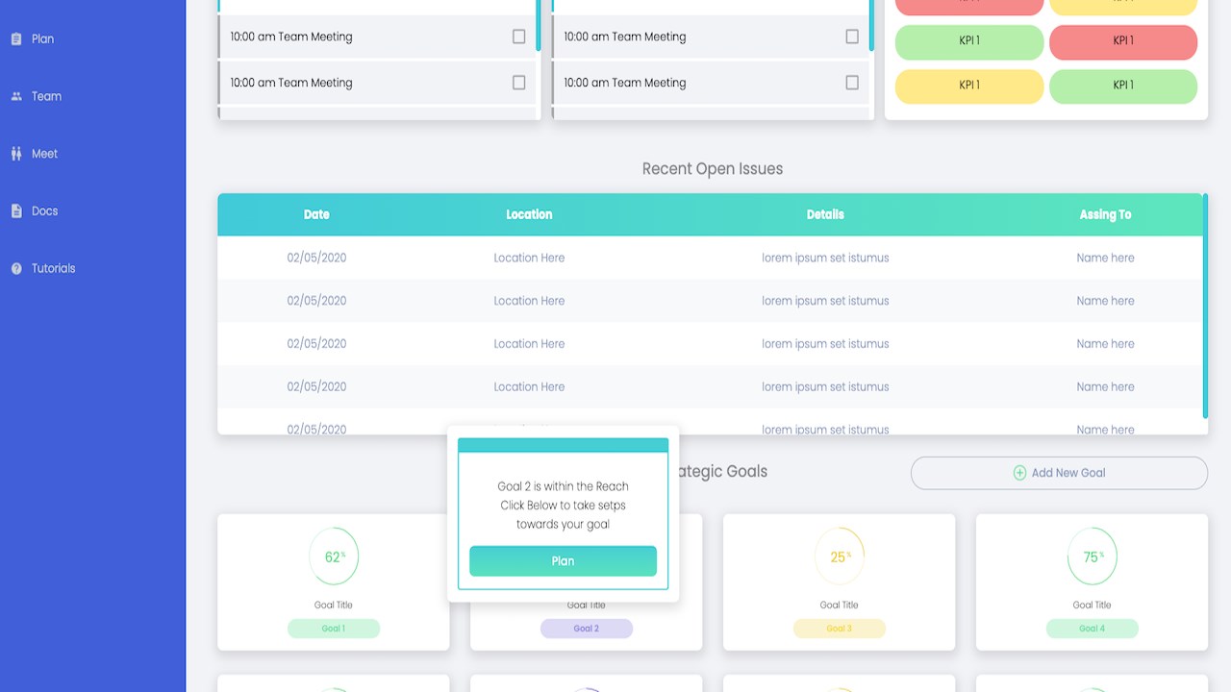Click the 75% progress circle
Image resolution: width=1231 pixels, height=692 pixels.
click(1093, 556)
